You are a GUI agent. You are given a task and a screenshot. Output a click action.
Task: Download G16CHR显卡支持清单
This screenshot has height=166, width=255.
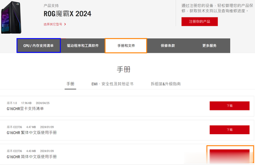pos(229,106)
